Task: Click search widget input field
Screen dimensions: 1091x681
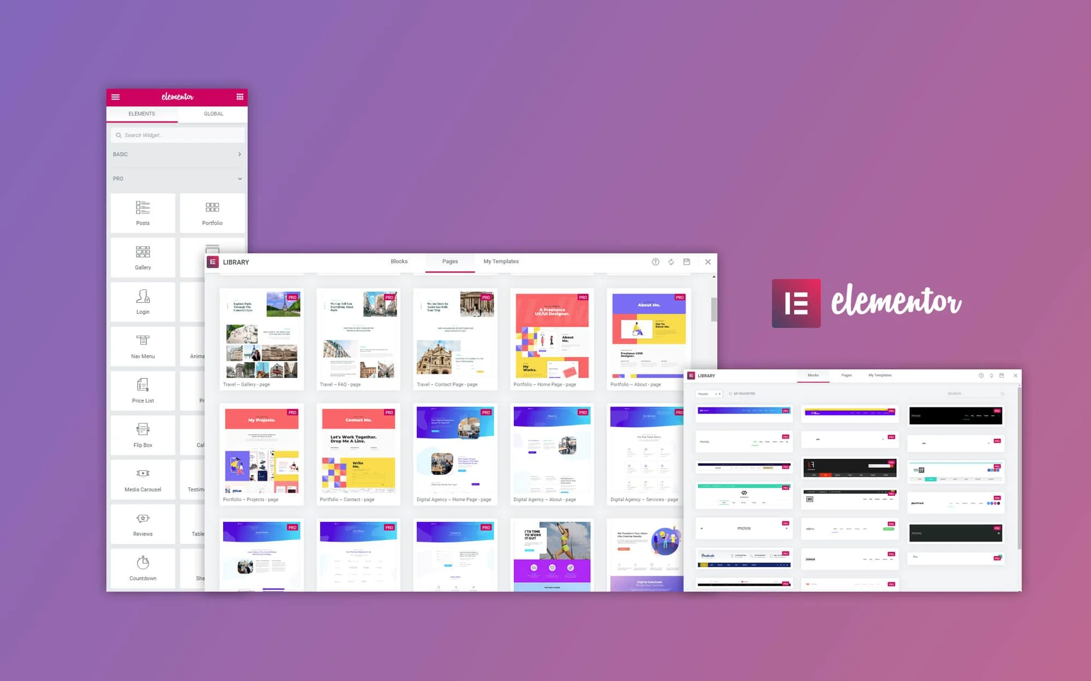Action: 177,135
